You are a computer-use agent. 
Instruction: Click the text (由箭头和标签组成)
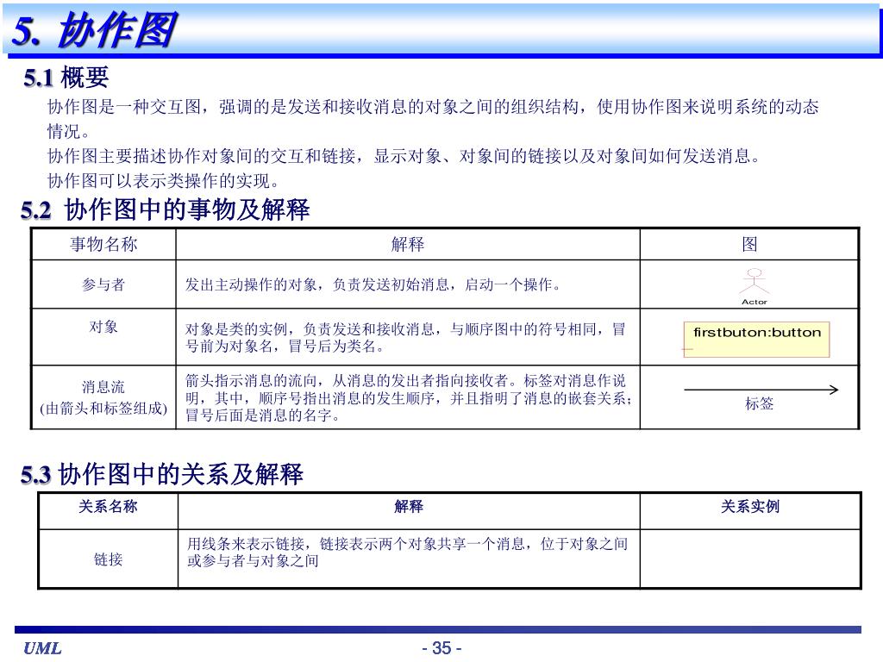[103, 408]
